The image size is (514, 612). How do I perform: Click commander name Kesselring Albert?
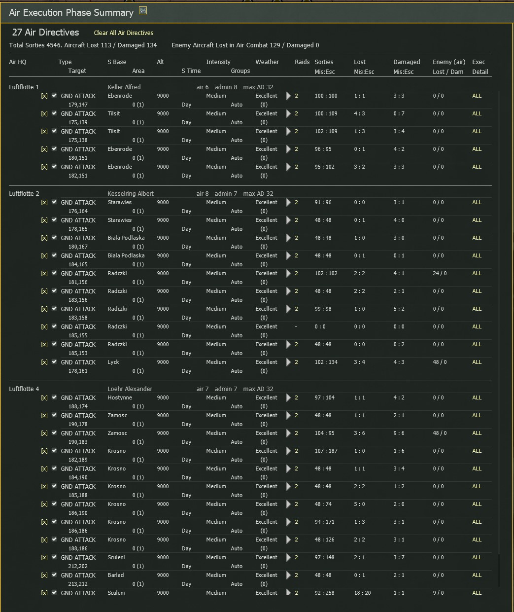[x=131, y=194]
